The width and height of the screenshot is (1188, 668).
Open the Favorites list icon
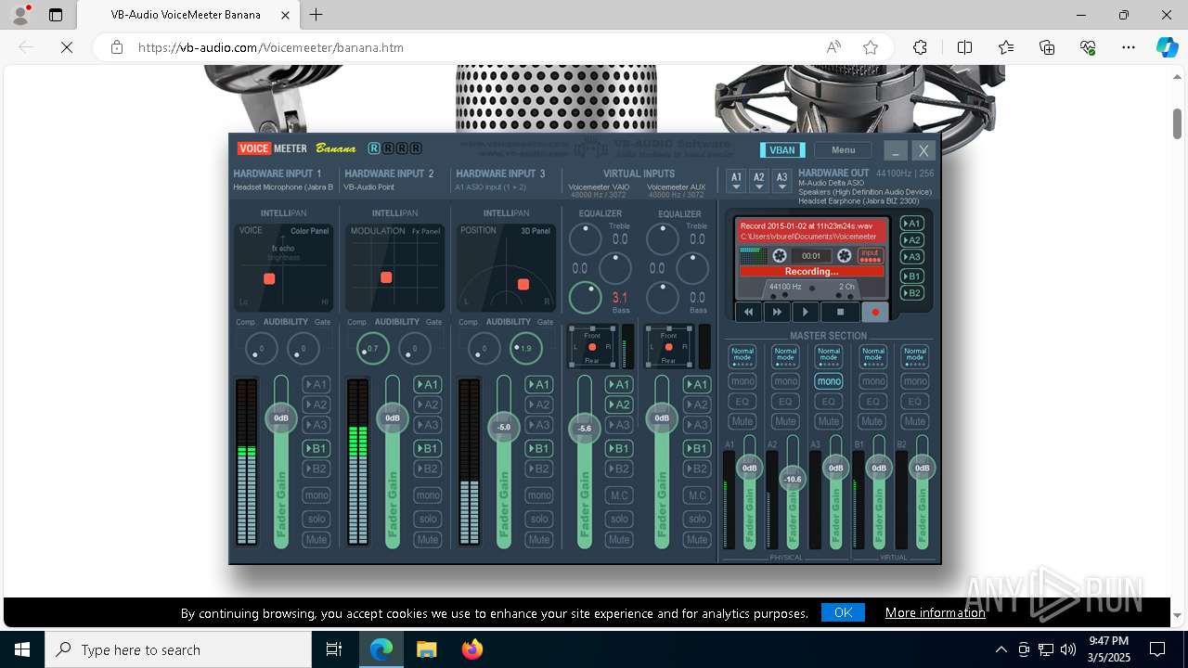(x=1006, y=47)
